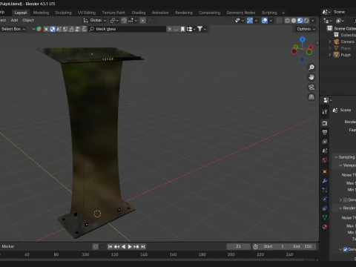This screenshot has height=267, width=356.
Task: Open the viewport shading options dropdown arrow
Action: [x=313, y=21]
